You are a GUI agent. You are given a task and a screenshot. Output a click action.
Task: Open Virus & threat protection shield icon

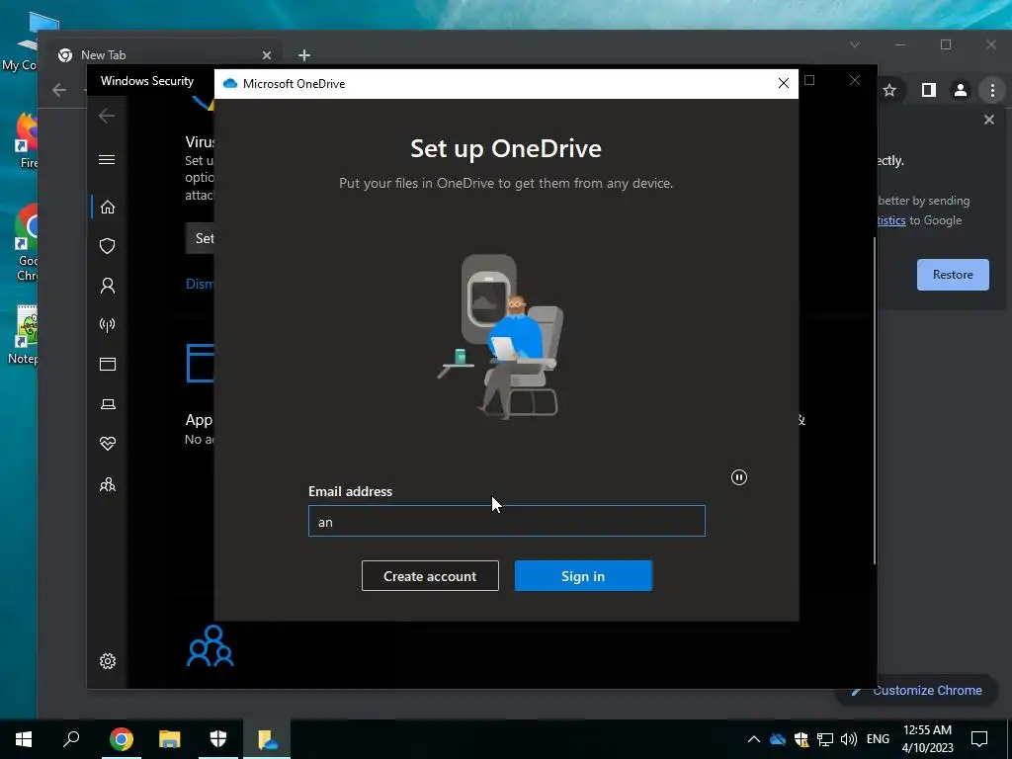tap(108, 246)
